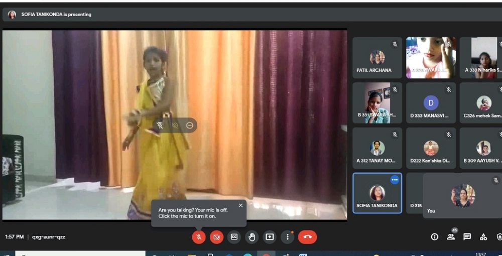Leave the call with the red hang-up button
The image size is (502, 256).
point(307,237)
